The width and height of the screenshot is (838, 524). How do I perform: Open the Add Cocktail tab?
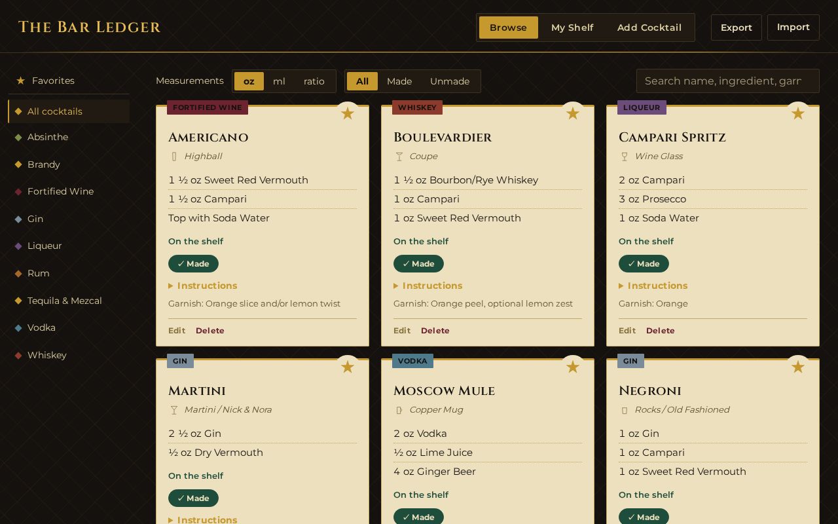pyautogui.click(x=649, y=28)
